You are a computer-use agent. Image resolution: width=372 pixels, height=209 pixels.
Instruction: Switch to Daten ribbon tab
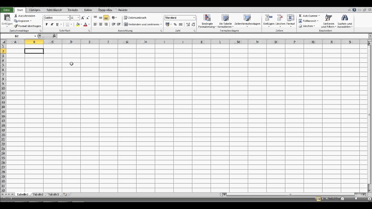pos(88,10)
